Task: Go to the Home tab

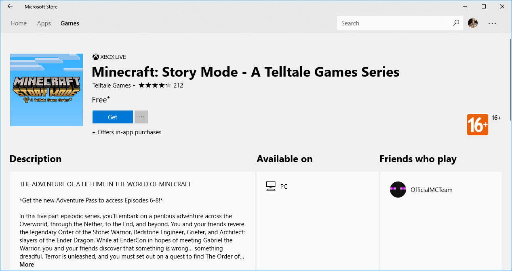Action: [x=19, y=23]
